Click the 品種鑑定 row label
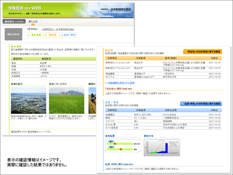 pos(110,115)
